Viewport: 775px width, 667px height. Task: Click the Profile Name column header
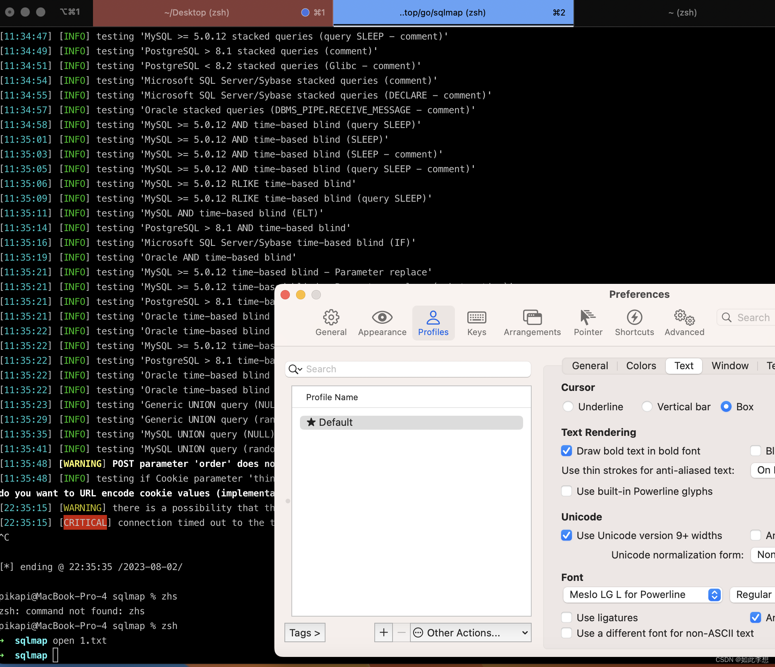tap(411, 397)
